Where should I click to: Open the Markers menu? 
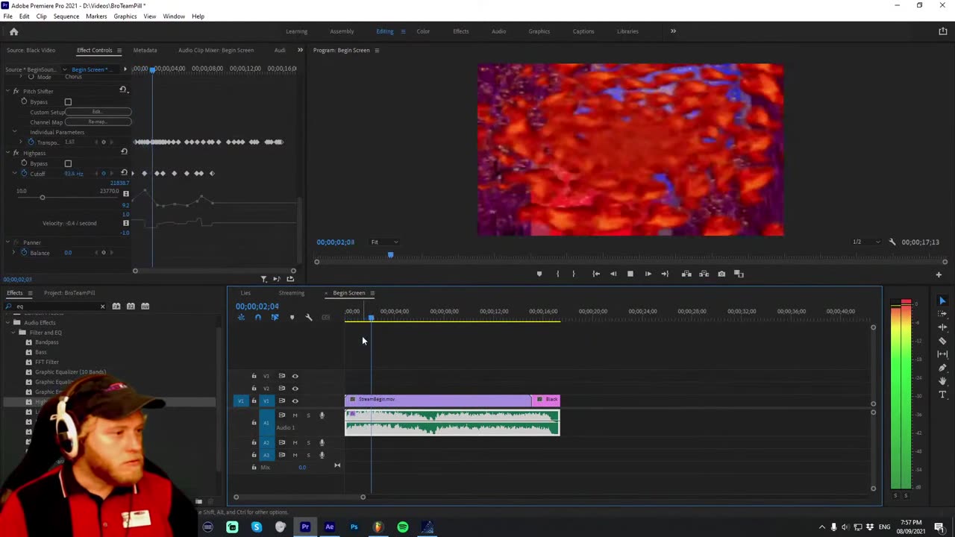point(96,16)
